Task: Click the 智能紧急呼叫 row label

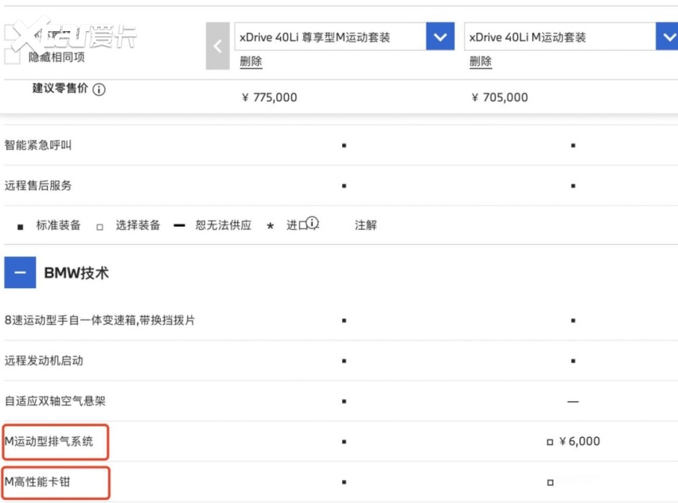Action: point(38,145)
